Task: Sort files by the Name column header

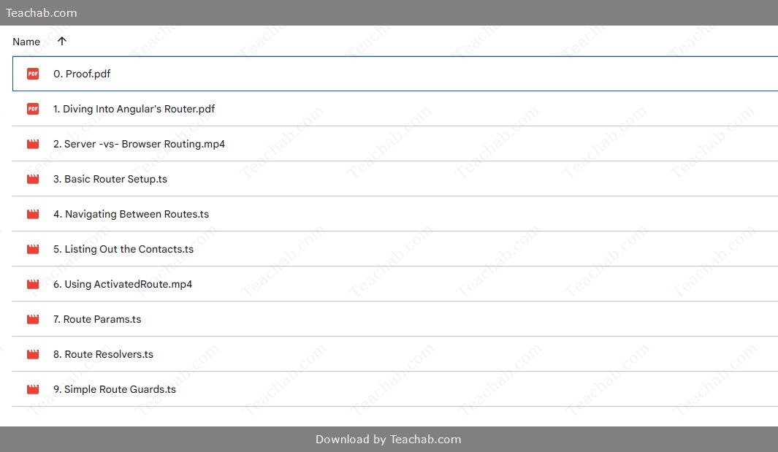Action: [26, 42]
